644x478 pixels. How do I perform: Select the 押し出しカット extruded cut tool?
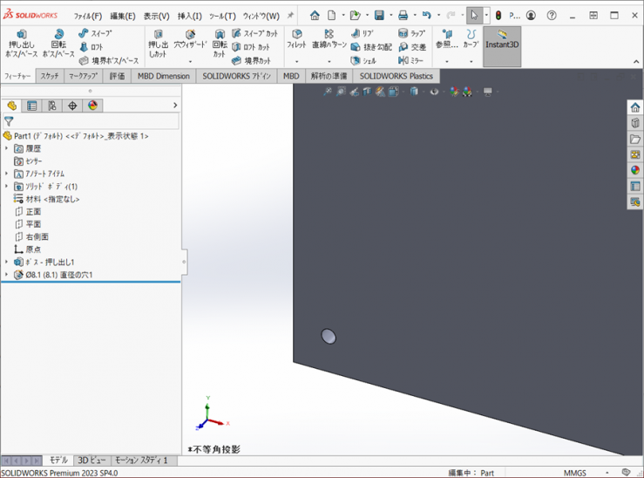coord(158,43)
